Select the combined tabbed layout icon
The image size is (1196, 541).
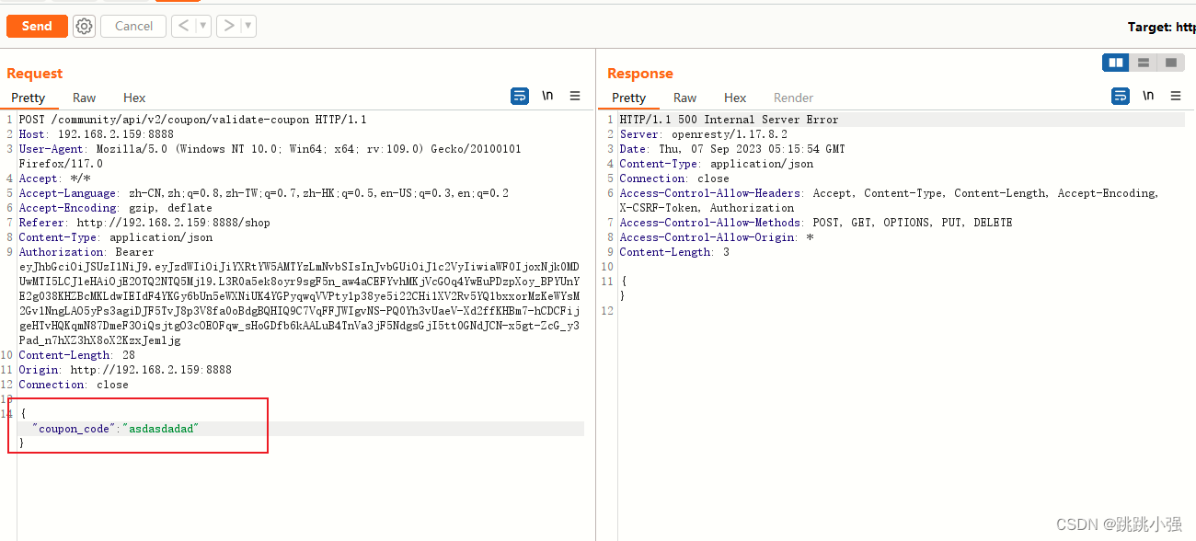click(x=1170, y=63)
